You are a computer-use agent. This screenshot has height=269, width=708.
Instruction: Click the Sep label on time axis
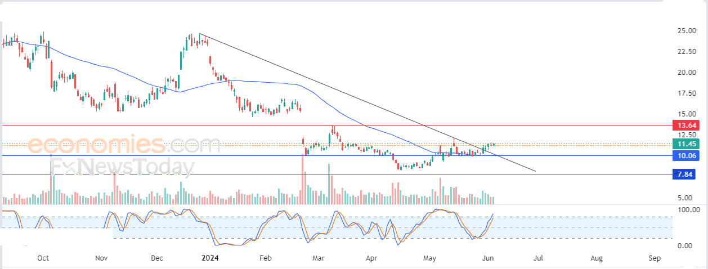(x=654, y=258)
